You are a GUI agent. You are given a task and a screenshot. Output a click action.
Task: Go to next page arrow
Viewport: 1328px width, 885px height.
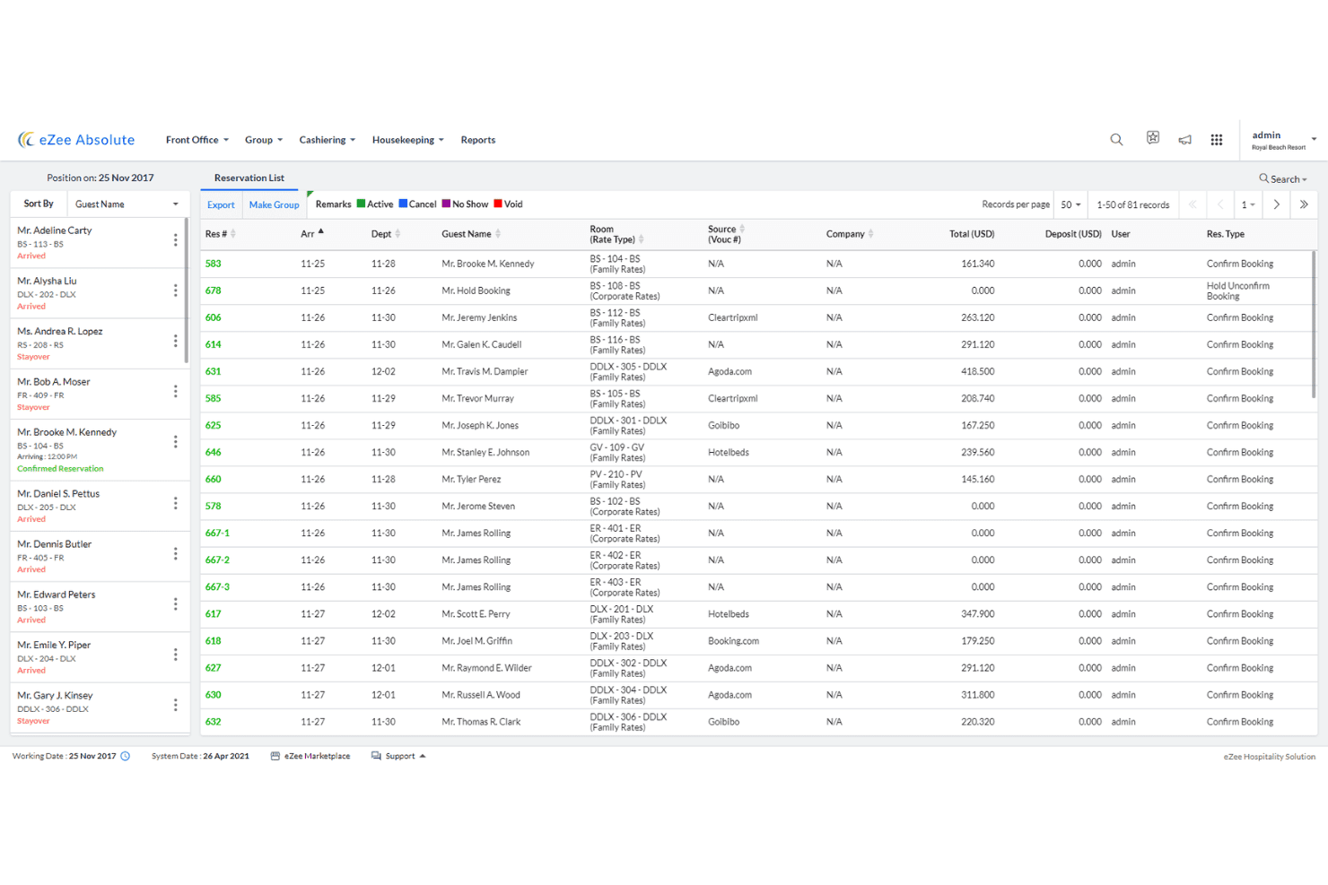tap(1276, 204)
